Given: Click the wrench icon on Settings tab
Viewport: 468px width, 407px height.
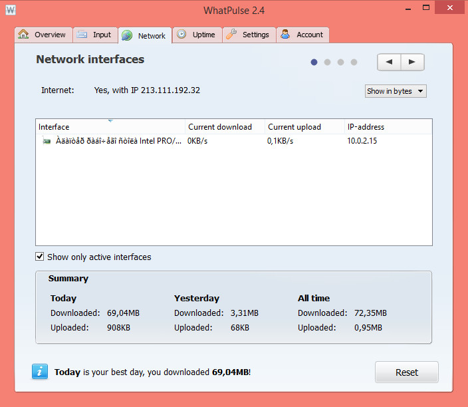Looking at the screenshot, I should (231, 34).
